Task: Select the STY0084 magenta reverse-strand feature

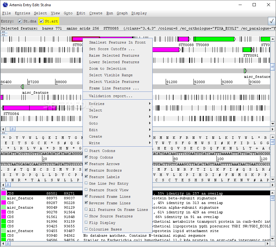Action: coord(29,108)
